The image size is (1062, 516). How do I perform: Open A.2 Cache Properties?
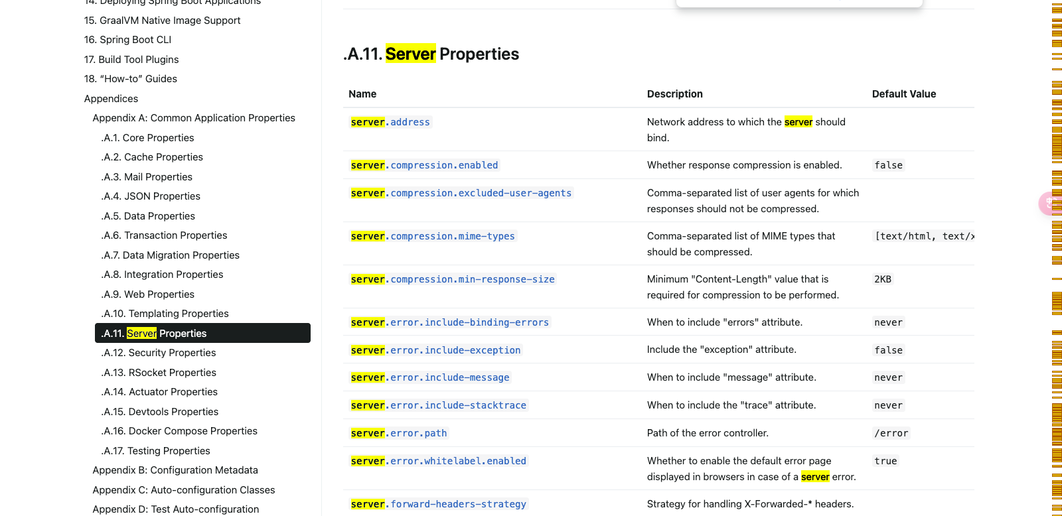152,157
